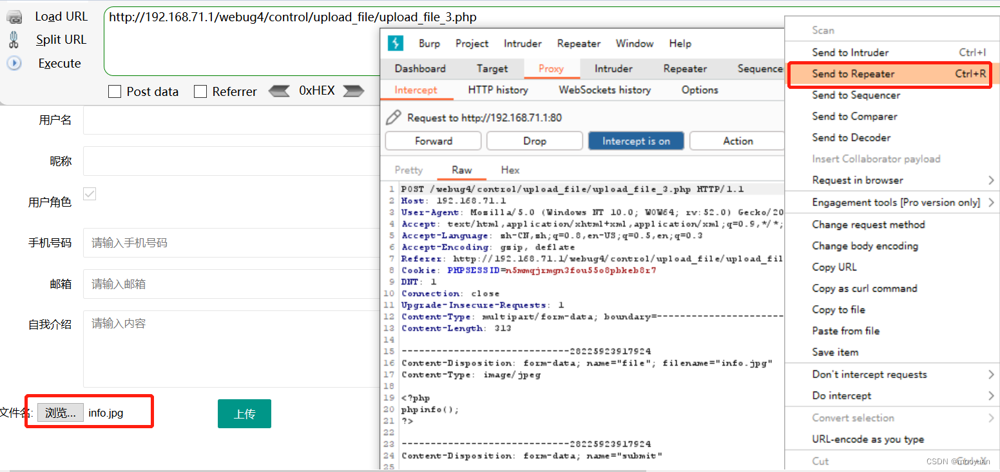The image size is (1000, 472).
Task: Open the Burp menu
Action: tap(429, 43)
